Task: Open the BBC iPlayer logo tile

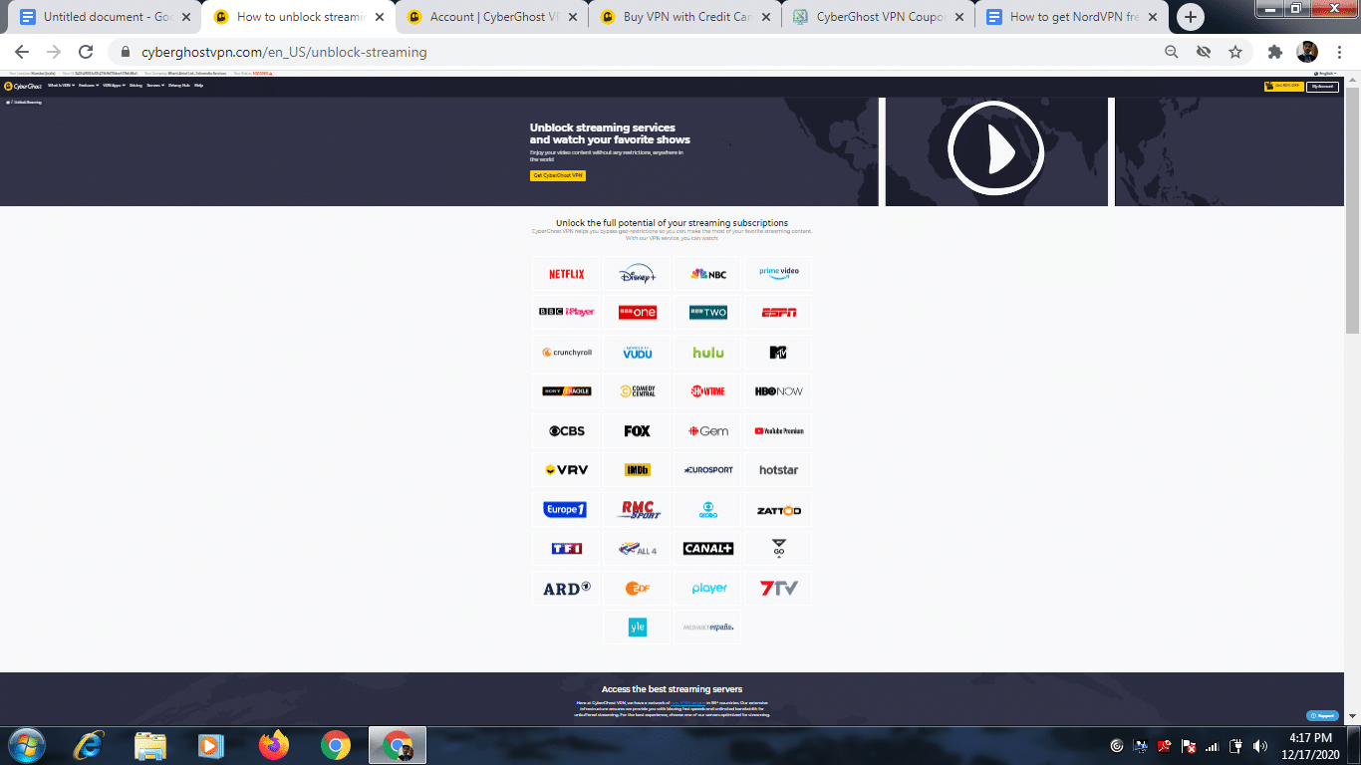Action: pyautogui.click(x=566, y=313)
